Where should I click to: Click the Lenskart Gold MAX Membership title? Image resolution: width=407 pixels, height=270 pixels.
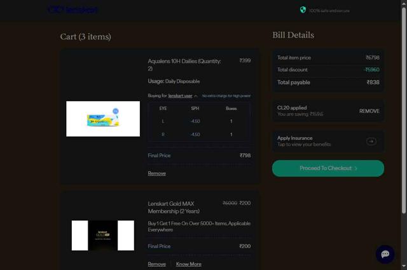174,207
